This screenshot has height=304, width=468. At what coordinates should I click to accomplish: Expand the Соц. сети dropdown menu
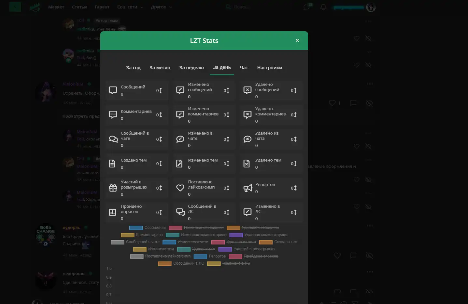point(130,7)
